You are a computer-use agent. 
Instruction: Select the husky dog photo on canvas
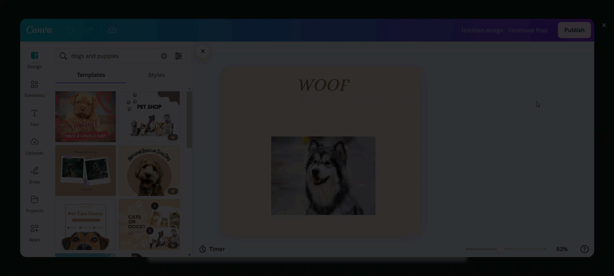tap(323, 176)
